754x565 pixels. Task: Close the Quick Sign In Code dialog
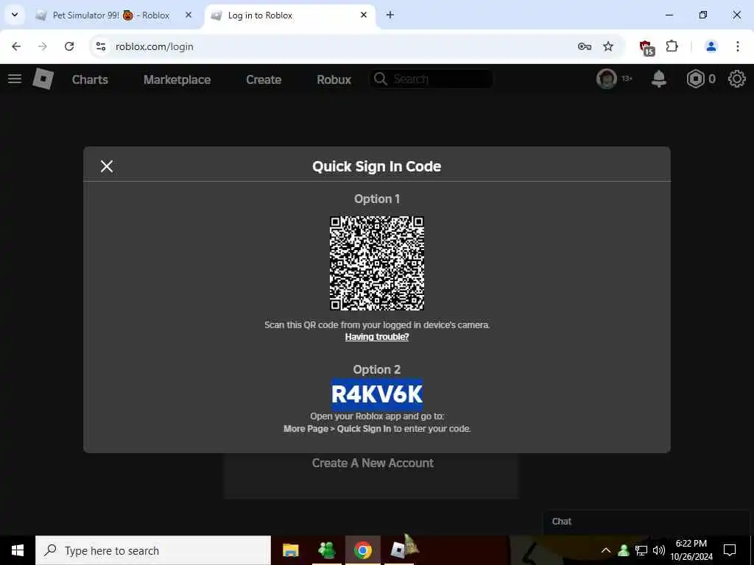(x=107, y=166)
